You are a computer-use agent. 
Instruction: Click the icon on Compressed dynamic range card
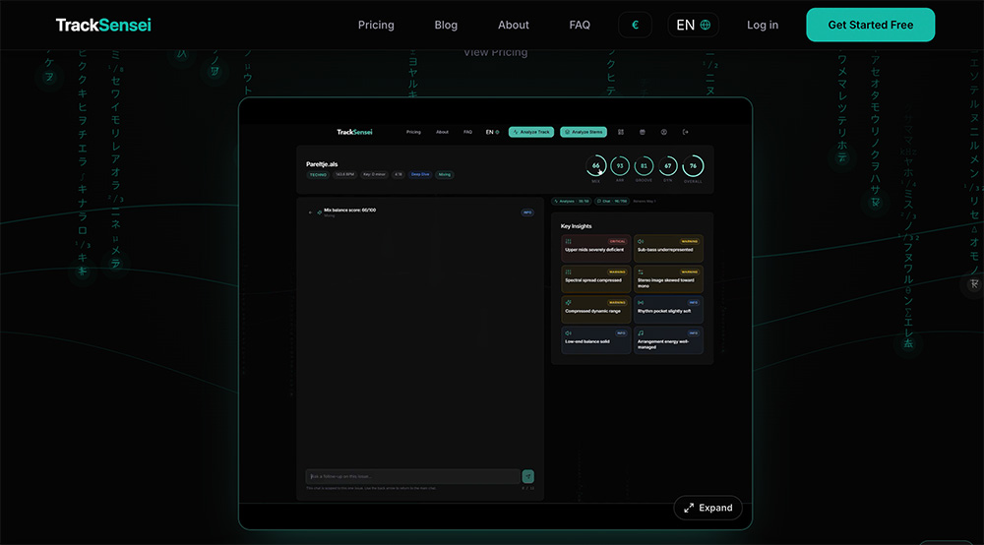point(568,303)
